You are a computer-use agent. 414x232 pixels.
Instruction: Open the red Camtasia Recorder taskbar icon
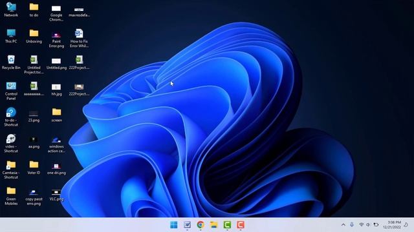point(240,225)
